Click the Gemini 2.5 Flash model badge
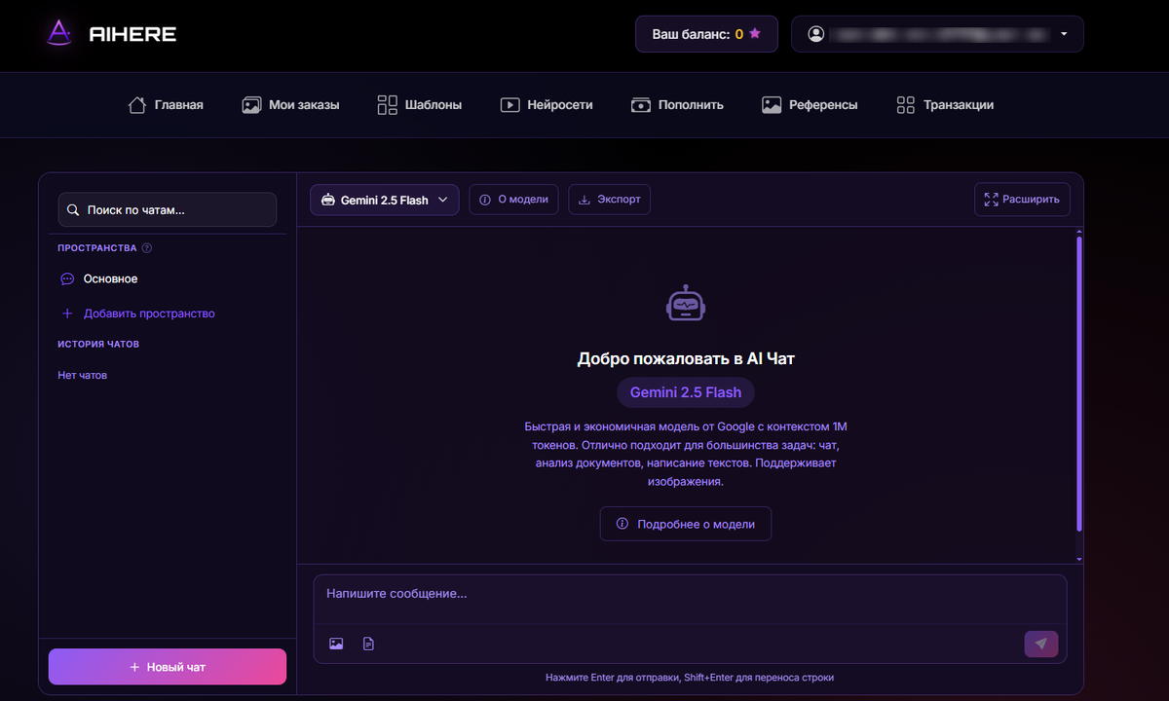Image resolution: width=1169 pixels, height=701 pixels. tap(686, 392)
